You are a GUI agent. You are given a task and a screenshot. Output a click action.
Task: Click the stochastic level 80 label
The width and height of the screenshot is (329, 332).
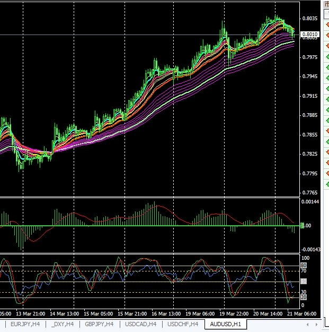click(x=304, y=265)
